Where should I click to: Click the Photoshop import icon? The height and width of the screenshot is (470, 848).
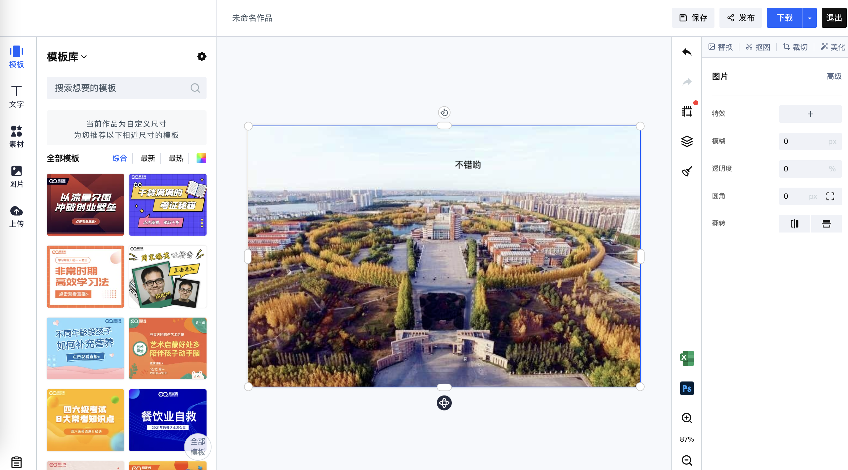tap(687, 388)
